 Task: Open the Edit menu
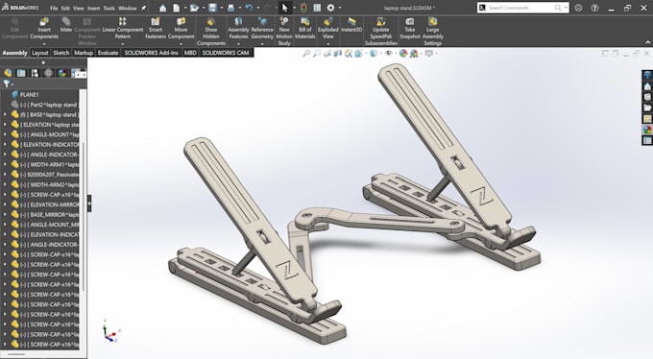pyautogui.click(x=65, y=8)
